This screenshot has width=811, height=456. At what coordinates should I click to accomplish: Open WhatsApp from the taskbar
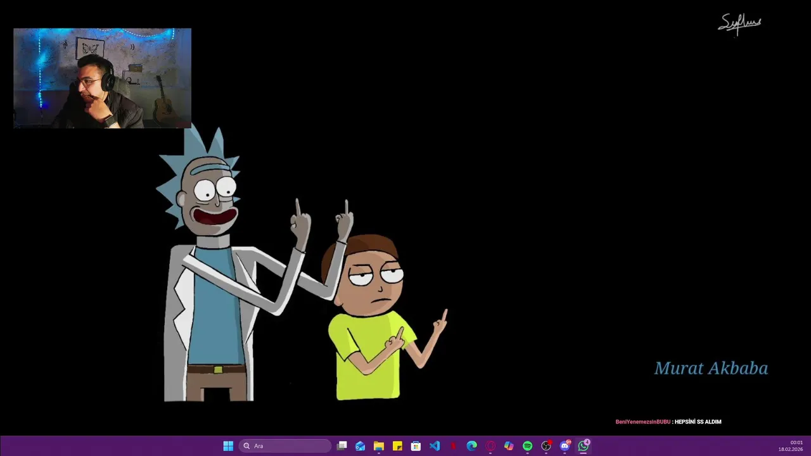click(584, 446)
